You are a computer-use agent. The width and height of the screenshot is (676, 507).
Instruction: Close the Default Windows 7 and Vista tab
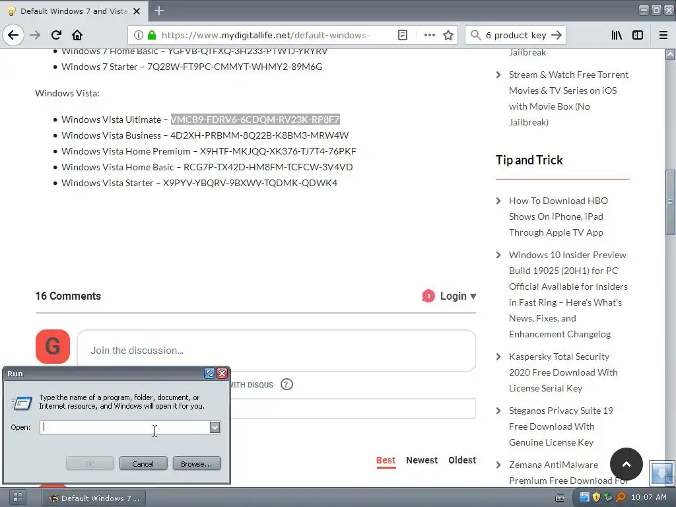(x=137, y=11)
